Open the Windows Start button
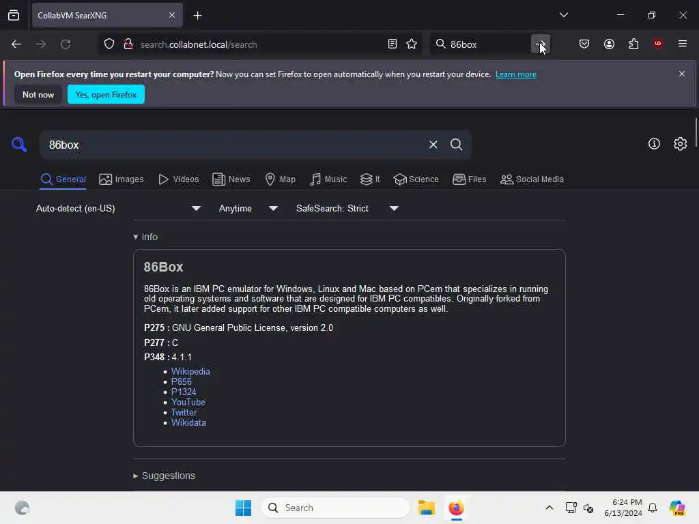This screenshot has height=524, width=699. pos(244,508)
